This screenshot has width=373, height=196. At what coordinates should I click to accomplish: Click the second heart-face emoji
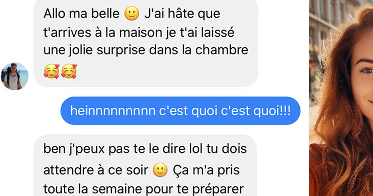tap(68, 72)
